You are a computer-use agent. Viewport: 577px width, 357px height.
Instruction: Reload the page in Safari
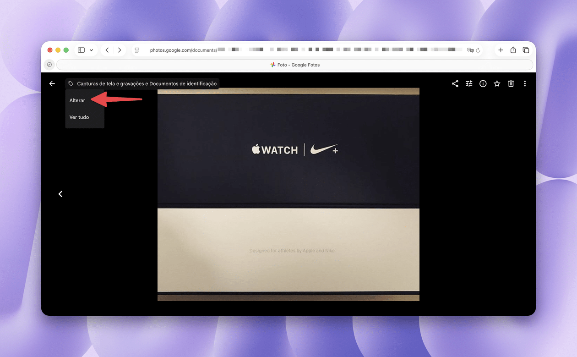pos(478,50)
